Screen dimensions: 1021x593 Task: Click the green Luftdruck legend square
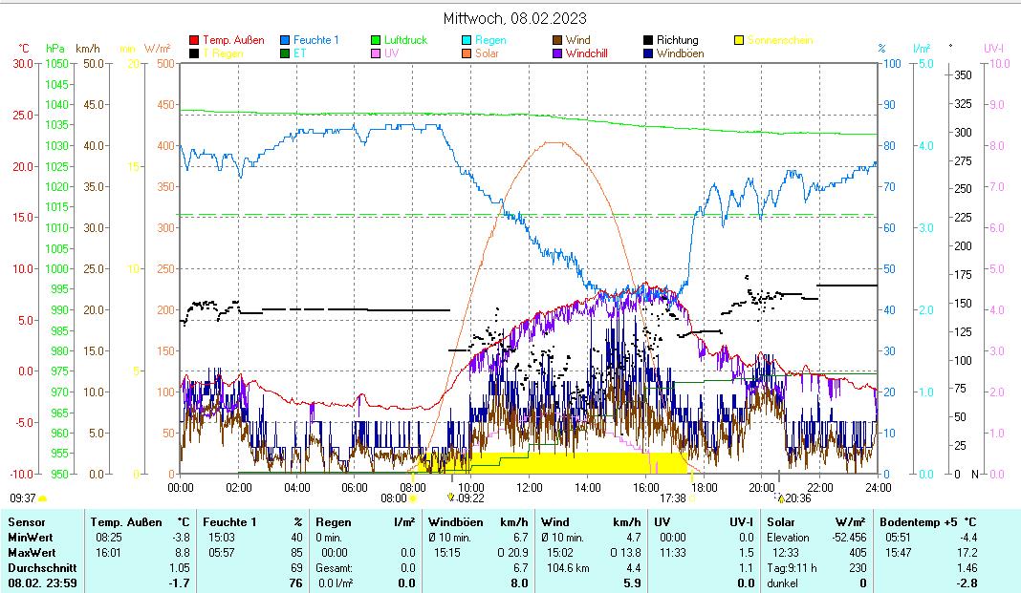(x=376, y=40)
